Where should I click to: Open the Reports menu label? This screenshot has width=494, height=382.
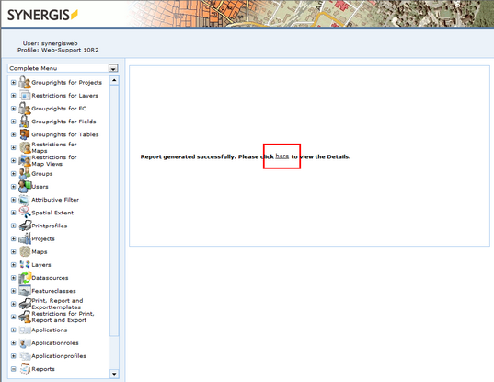click(43, 369)
